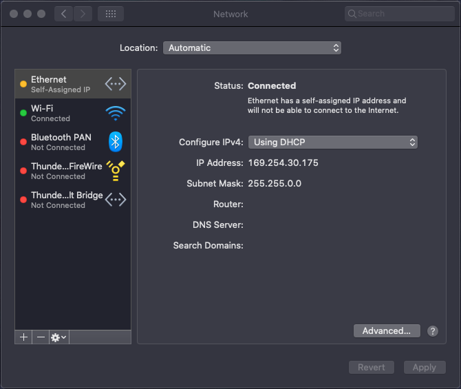Viewport: 461px width, 389px height.
Task: Open the Configure IPv4 dropdown
Action: (x=333, y=142)
